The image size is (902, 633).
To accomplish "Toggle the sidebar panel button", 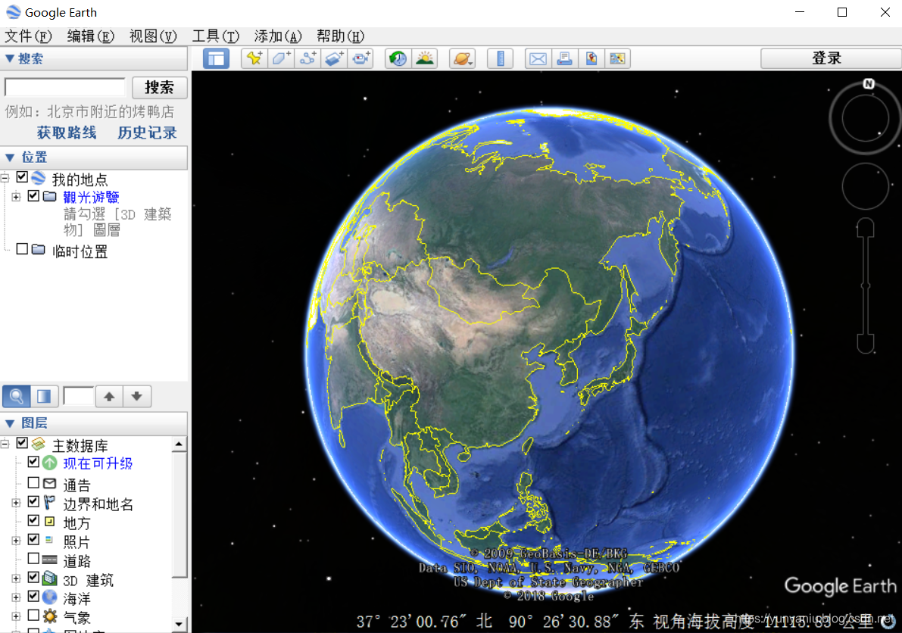I will click(x=217, y=58).
